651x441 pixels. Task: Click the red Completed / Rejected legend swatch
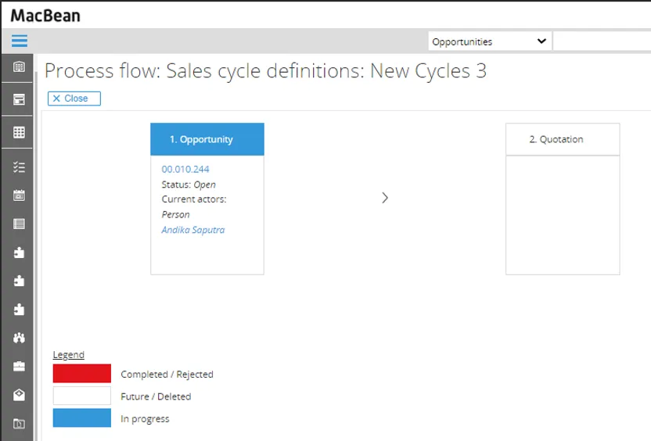pyautogui.click(x=82, y=374)
